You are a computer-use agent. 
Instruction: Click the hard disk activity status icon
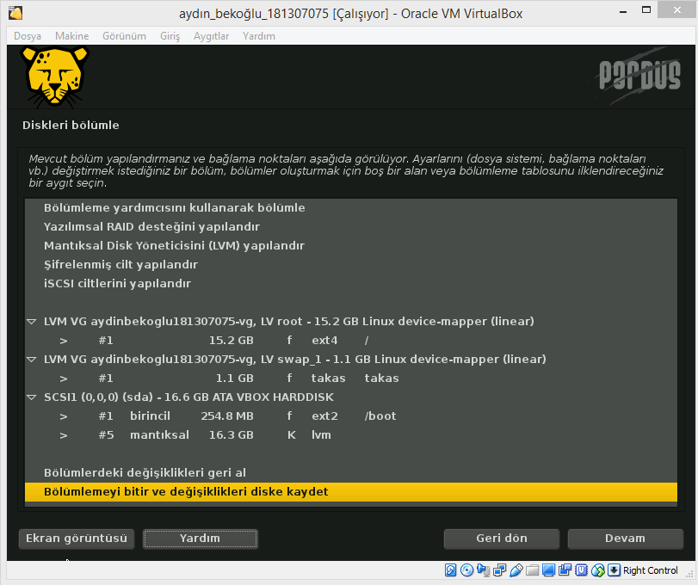450,570
